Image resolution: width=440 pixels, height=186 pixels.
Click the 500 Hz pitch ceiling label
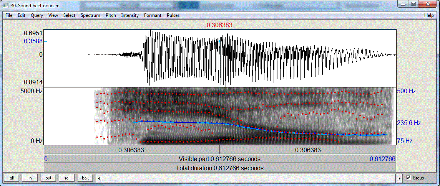406,91
